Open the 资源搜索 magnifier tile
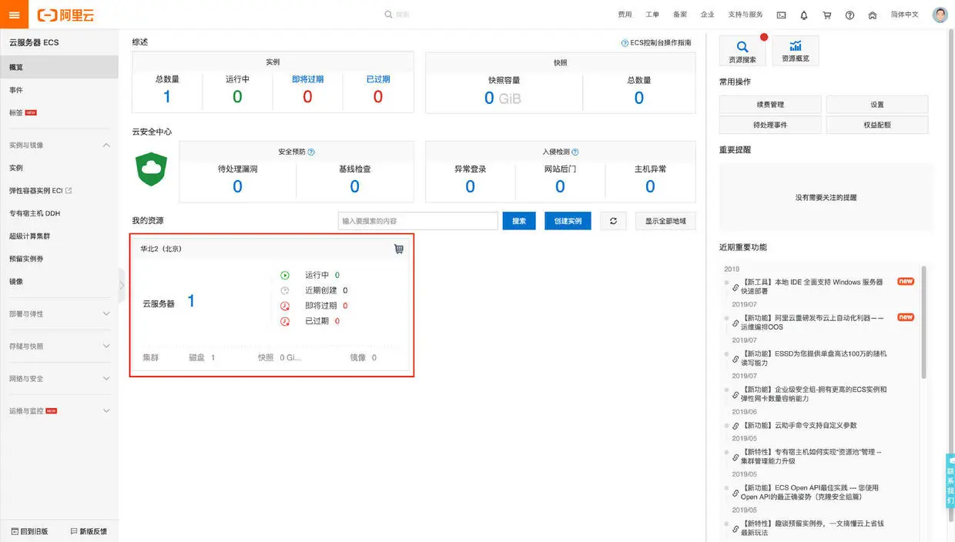955x542 pixels. point(742,51)
